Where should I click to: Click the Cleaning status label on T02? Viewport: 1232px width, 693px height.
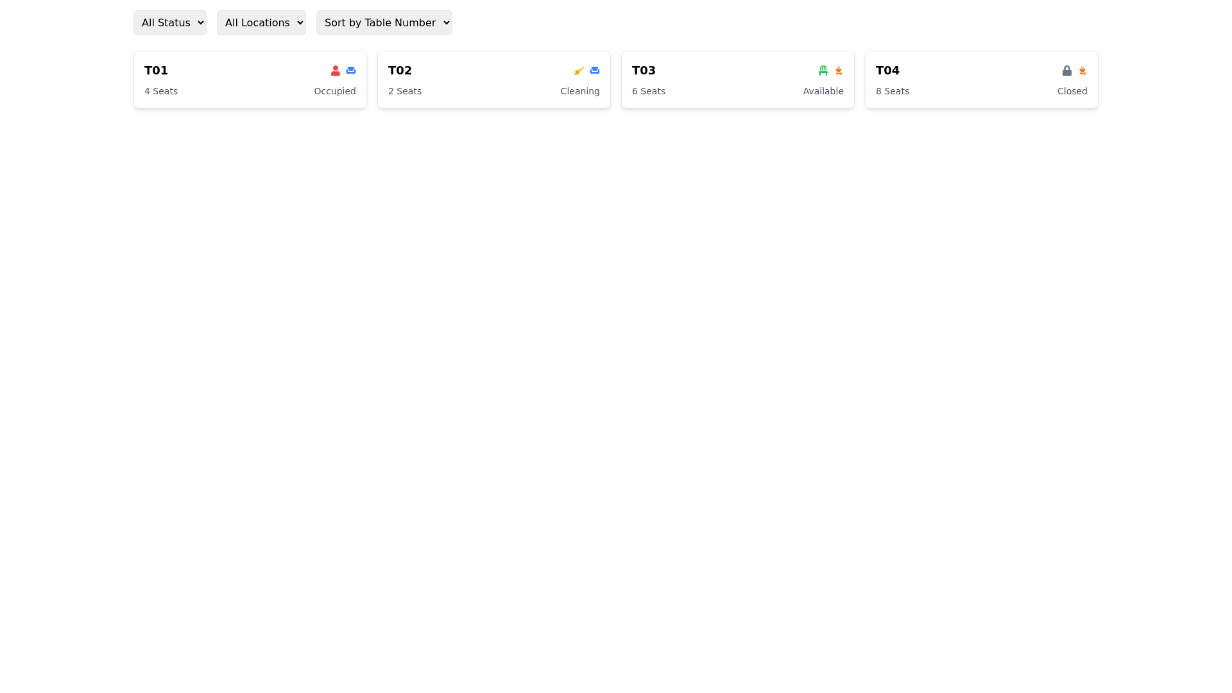(579, 91)
